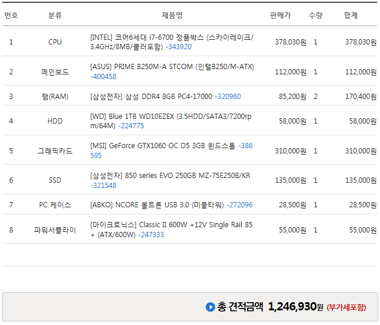Click the 파워서플라이 category cell
This screenshot has height=325, width=380.
coord(55,230)
